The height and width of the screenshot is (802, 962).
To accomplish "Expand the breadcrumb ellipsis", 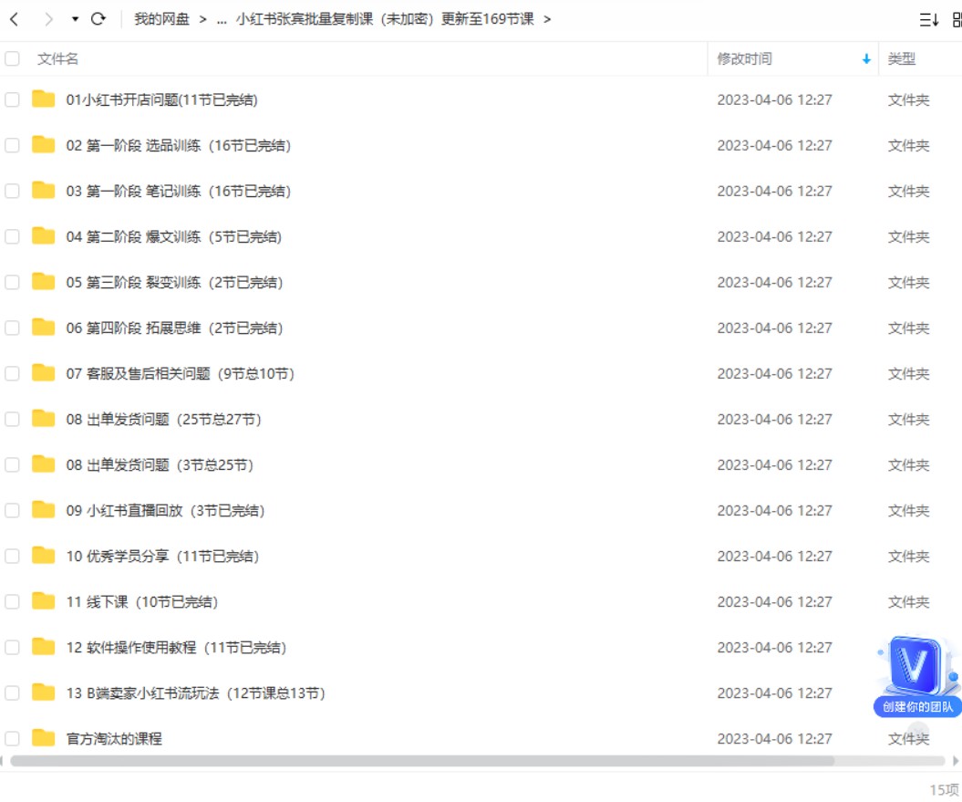I will coord(222,20).
